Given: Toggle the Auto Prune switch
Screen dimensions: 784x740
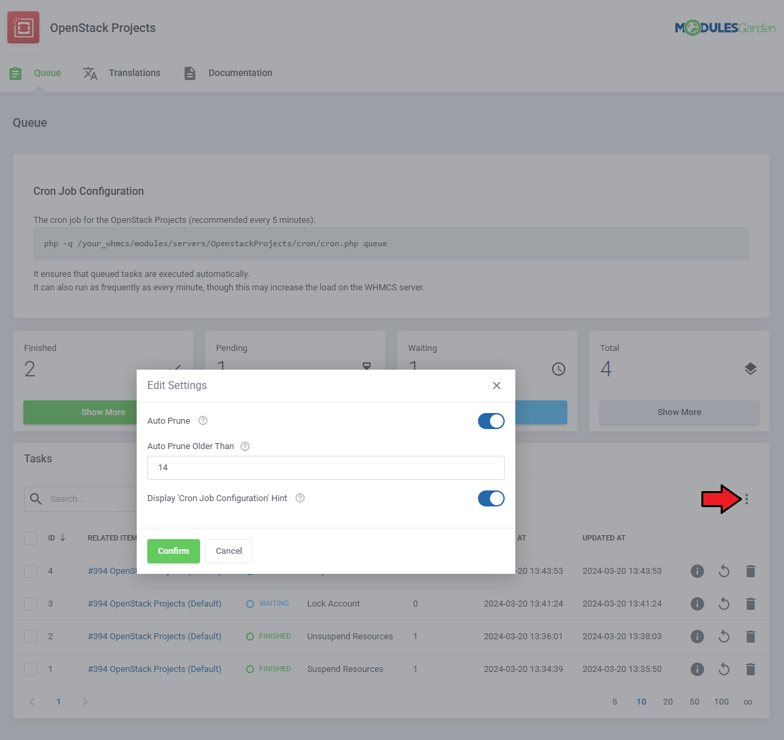Looking at the screenshot, I should click(491, 421).
